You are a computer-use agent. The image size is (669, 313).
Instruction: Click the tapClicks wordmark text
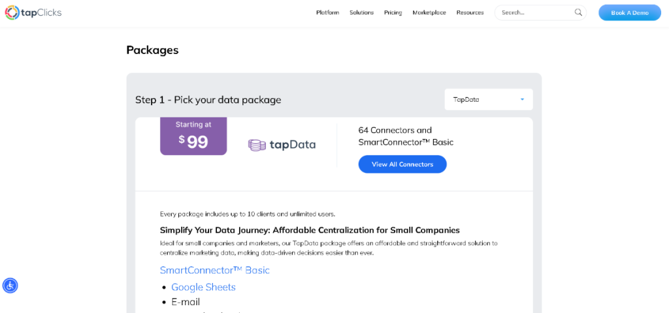(42, 12)
